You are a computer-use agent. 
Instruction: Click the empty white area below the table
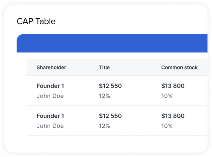[x=112, y=144]
